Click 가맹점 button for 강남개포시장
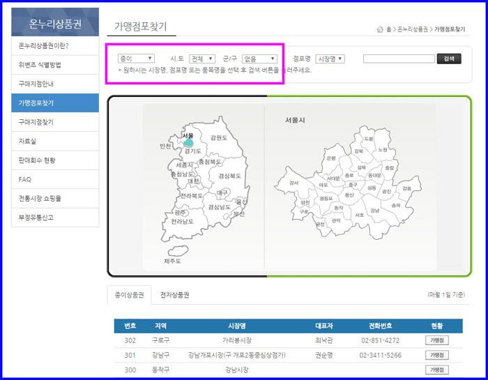The height and width of the screenshot is (380, 488). pyautogui.click(x=437, y=355)
